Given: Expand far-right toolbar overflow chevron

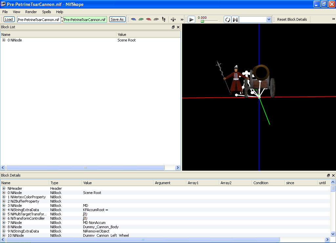Looking at the screenshot, I should point(333,19).
